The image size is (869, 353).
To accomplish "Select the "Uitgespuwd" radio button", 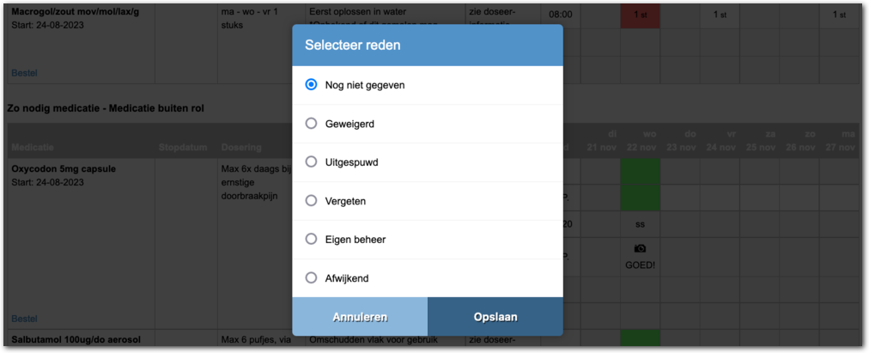I will (x=312, y=162).
